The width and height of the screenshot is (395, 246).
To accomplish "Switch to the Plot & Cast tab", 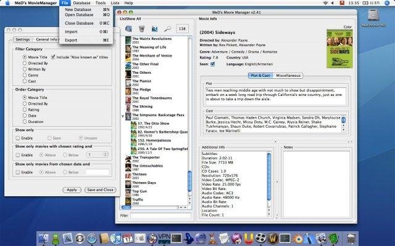I will point(260,75).
